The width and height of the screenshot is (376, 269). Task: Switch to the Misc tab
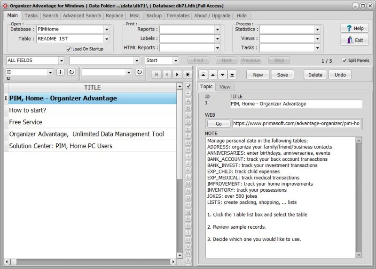[x=134, y=15]
